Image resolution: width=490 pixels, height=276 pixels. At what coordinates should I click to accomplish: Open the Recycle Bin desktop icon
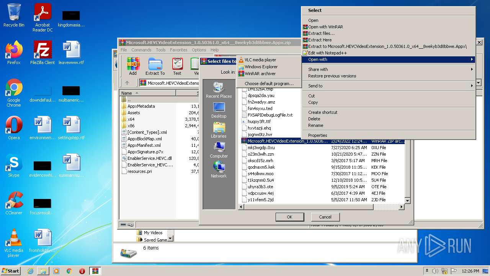(14, 15)
